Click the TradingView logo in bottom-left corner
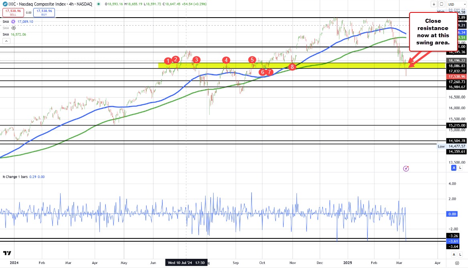 (7, 253)
